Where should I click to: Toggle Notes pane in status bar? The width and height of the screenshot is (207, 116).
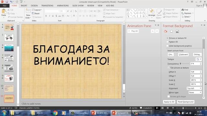coord(133,108)
